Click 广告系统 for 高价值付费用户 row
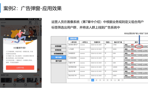Image resolution: width=148 pixels, height=93 pixels. [139, 47]
